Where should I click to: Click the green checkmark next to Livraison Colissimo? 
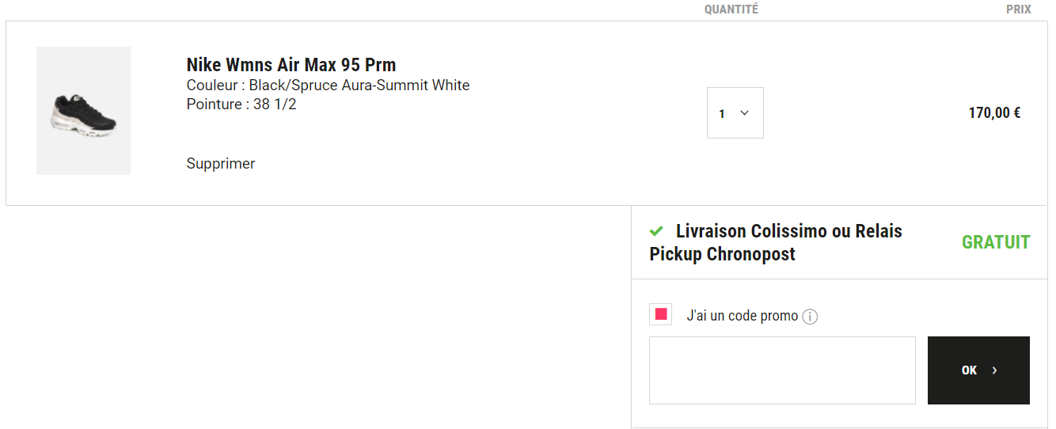(656, 231)
